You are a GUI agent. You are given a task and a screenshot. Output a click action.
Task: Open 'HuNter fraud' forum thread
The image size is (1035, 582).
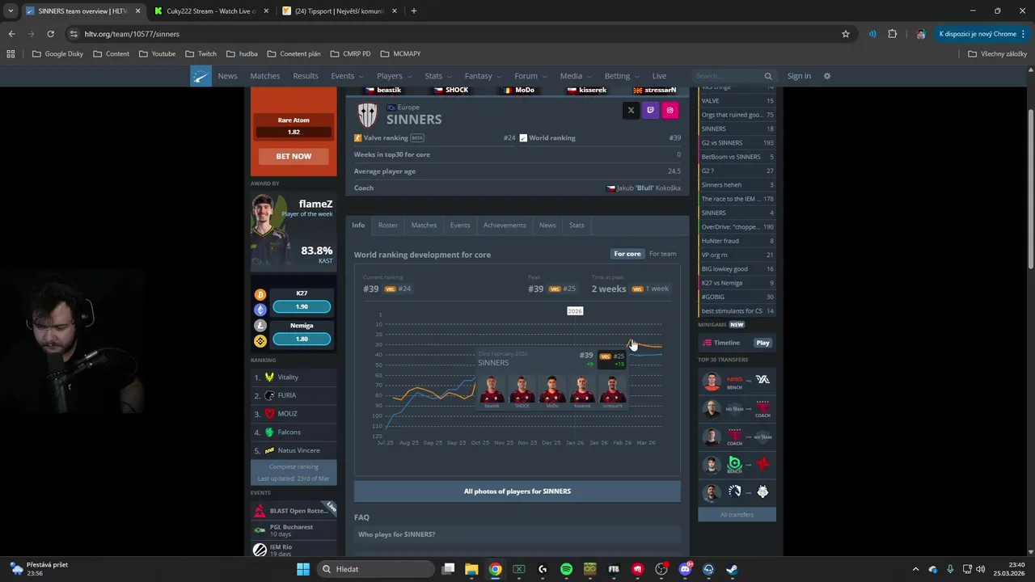tap(737, 241)
